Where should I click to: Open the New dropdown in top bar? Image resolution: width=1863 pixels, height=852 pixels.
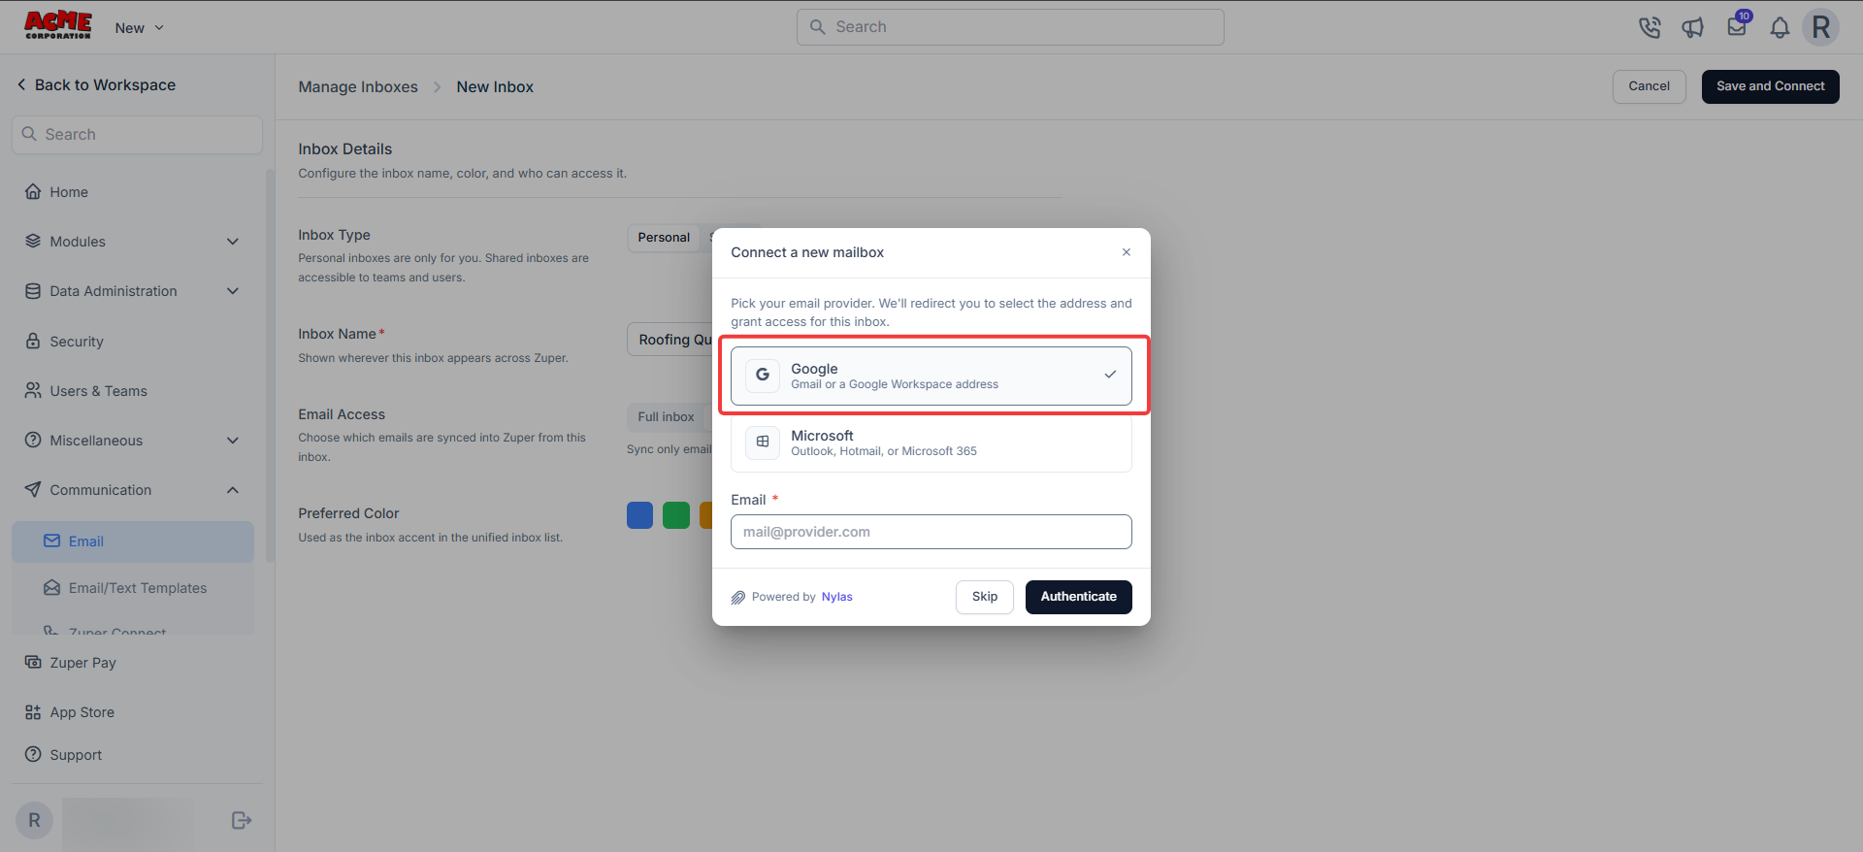tap(140, 28)
